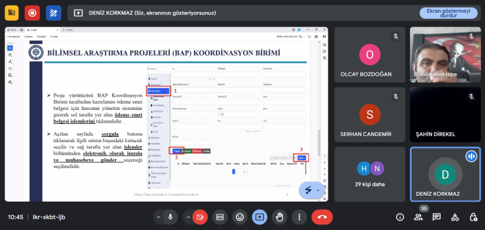Click muted mic indicator on Şanlı Kabaktepe tile
Viewport: 485px width, 230px height.
click(471, 37)
